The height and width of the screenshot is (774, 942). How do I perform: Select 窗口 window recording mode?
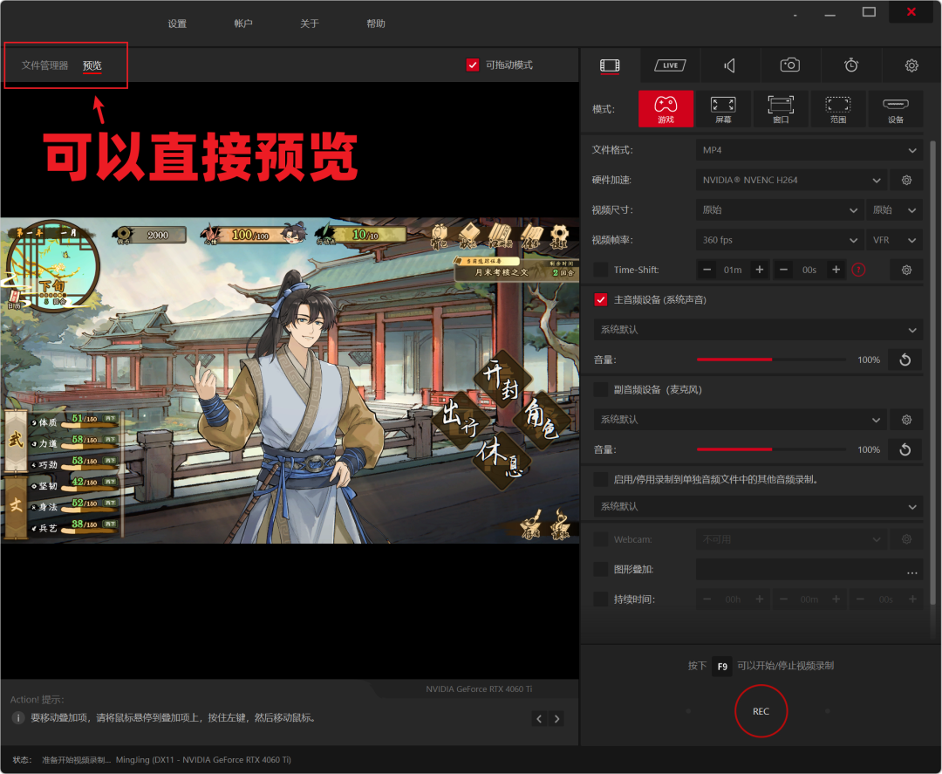781,109
